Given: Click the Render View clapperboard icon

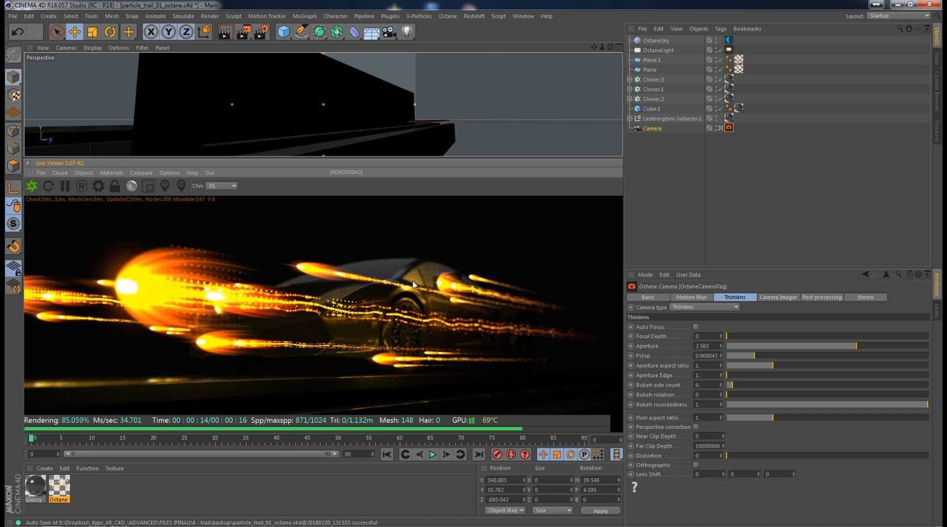Looking at the screenshot, I should (225, 32).
